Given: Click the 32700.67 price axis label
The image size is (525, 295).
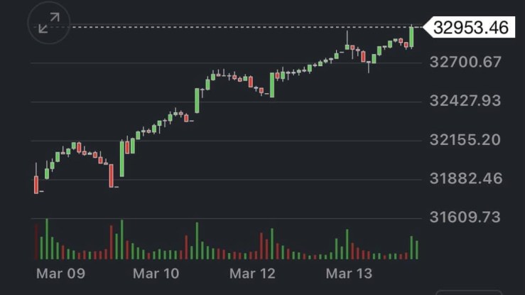Looking at the screenshot, I should click(466, 62).
